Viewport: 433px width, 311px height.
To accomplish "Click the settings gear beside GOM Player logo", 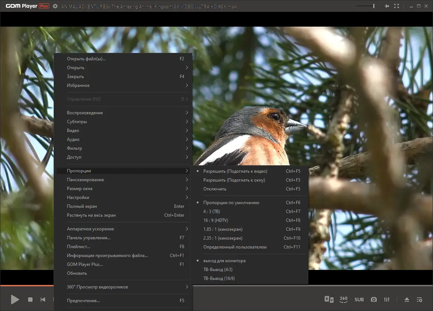I will tap(55, 6).
